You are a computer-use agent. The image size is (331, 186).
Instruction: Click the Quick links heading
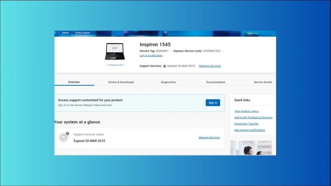pyautogui.click(x=242, y=100)
